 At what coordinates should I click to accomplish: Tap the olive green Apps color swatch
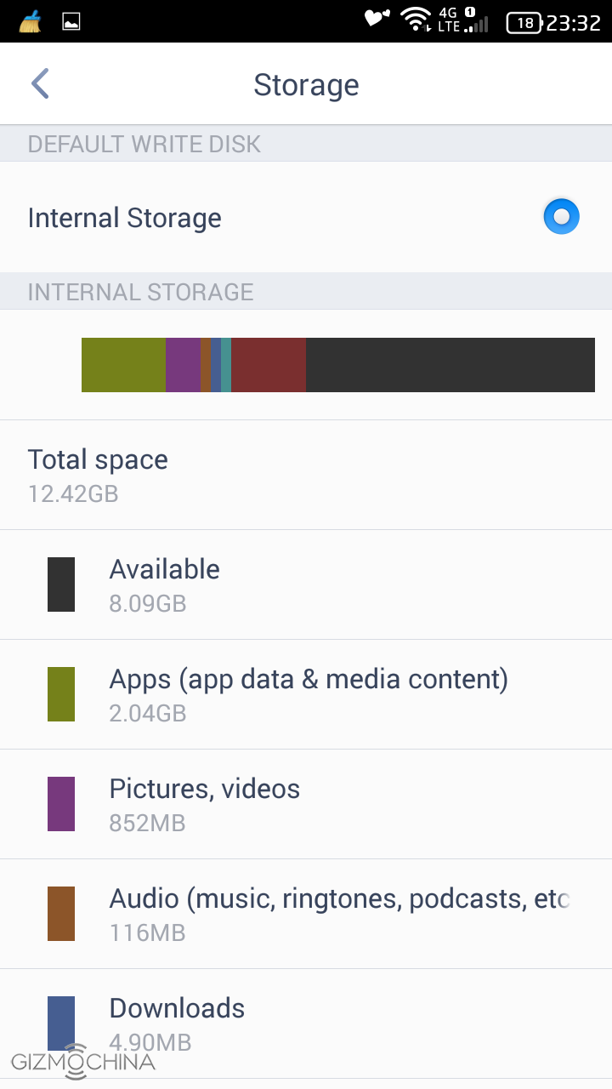tap(61, 694)
